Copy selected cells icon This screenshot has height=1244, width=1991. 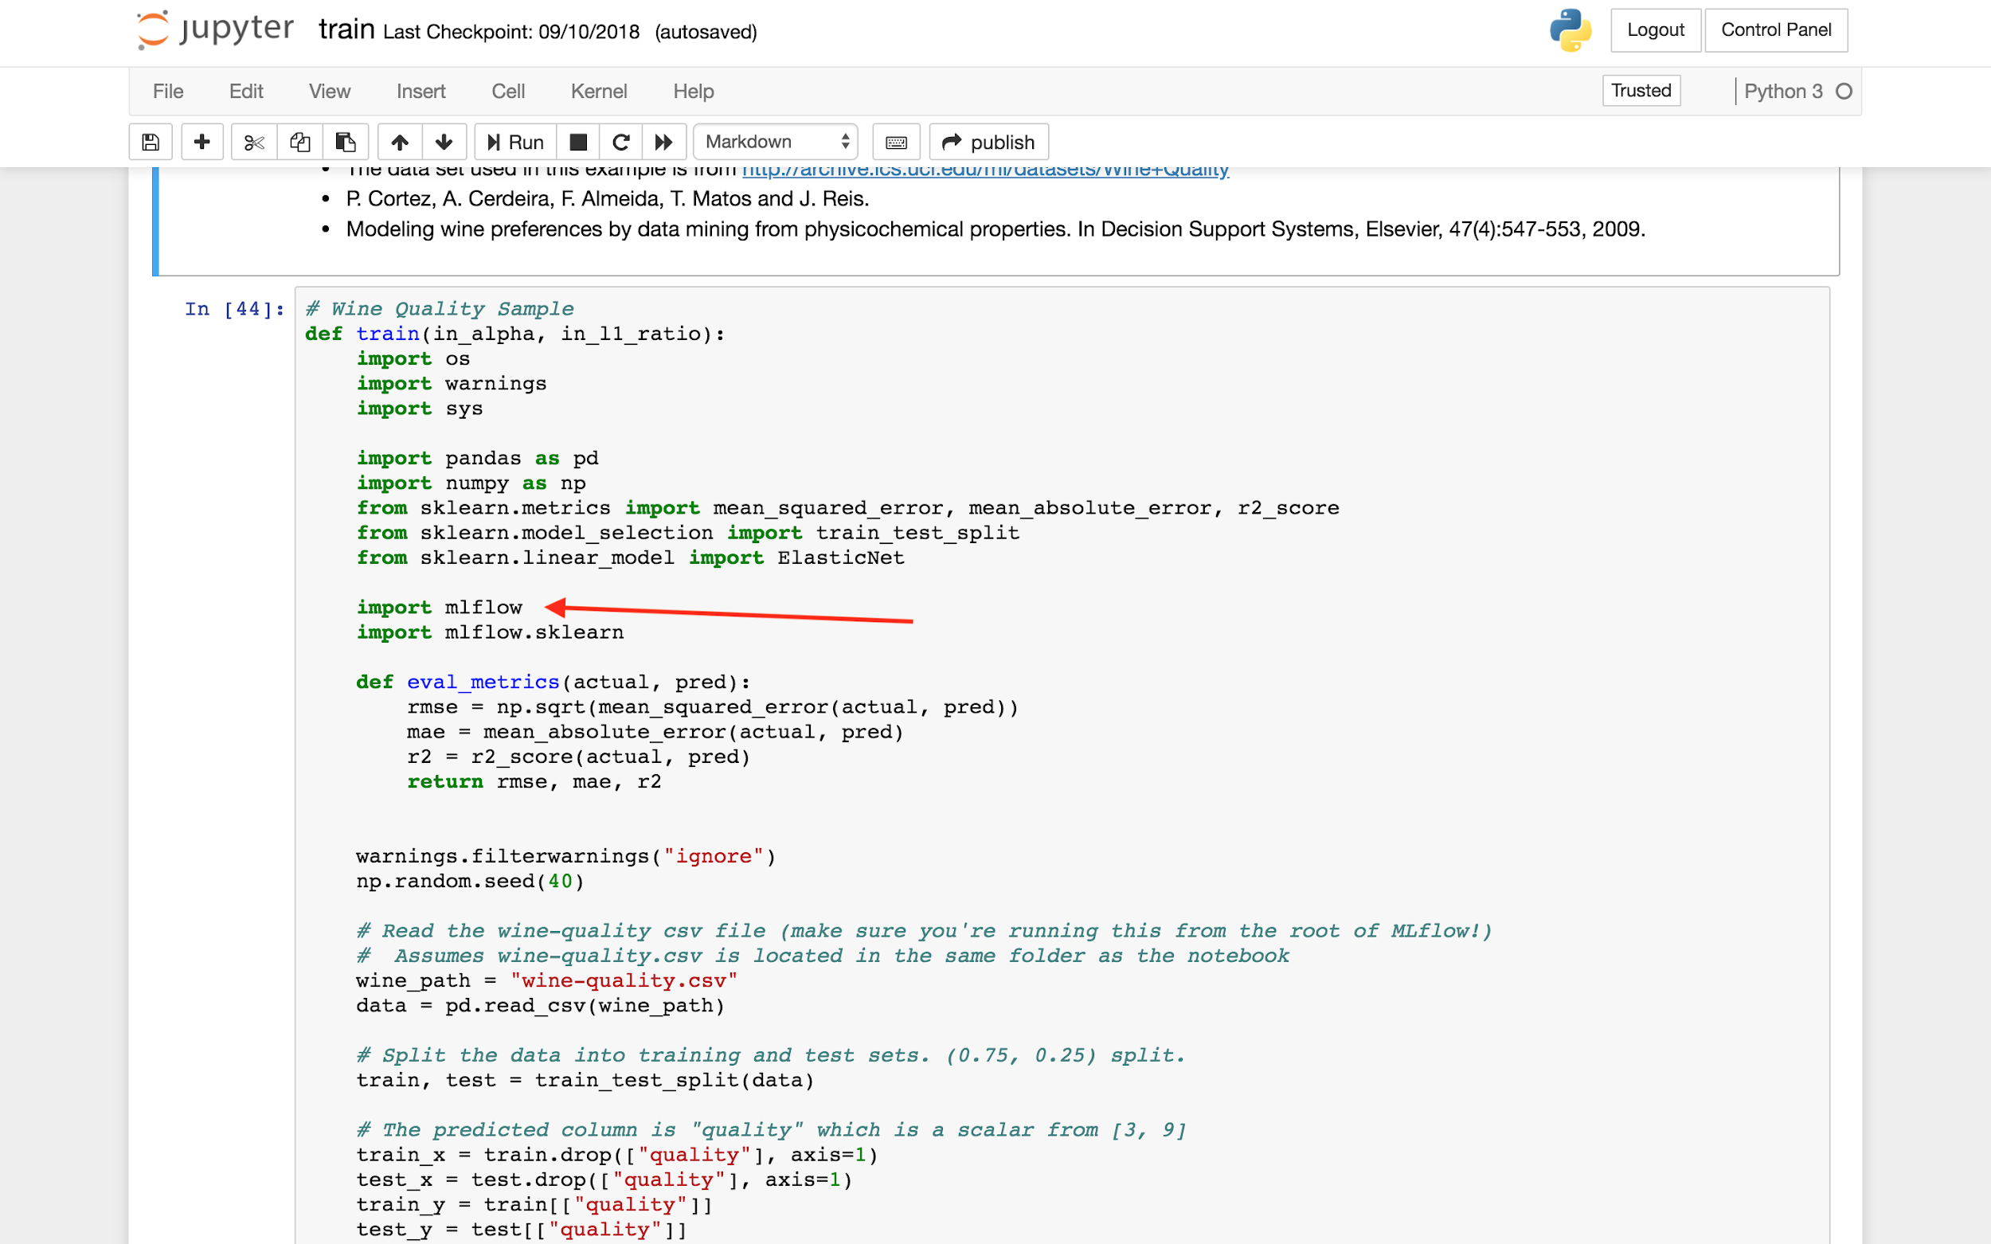point(299,143)
